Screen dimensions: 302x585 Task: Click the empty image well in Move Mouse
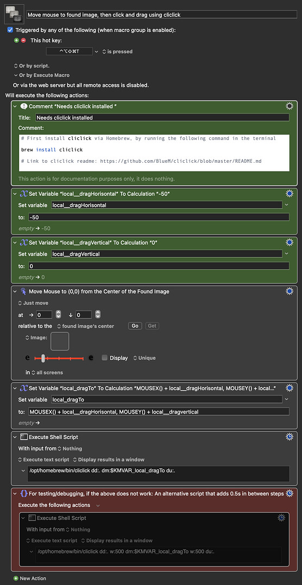pos(60,341)
